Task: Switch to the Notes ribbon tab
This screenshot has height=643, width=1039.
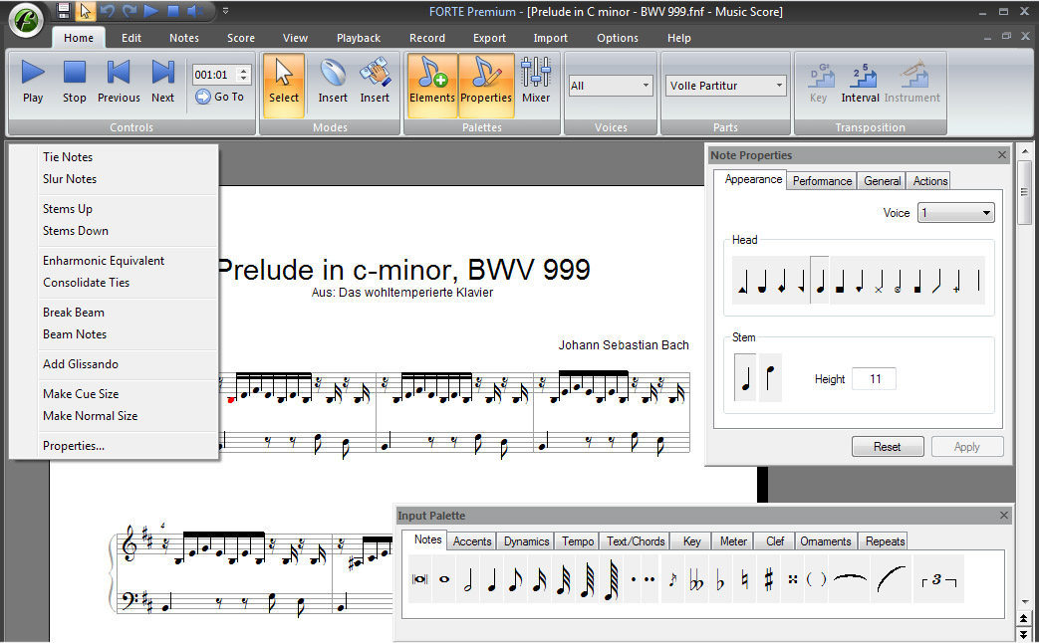Action: pos(183,38)
